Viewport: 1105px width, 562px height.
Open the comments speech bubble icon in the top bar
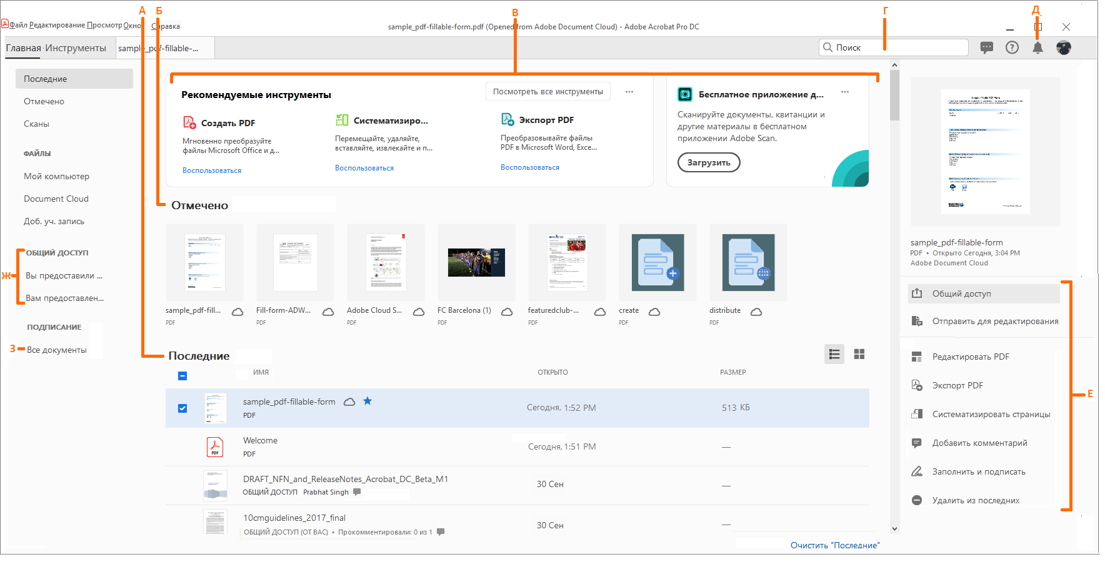[x=987, y=47]
